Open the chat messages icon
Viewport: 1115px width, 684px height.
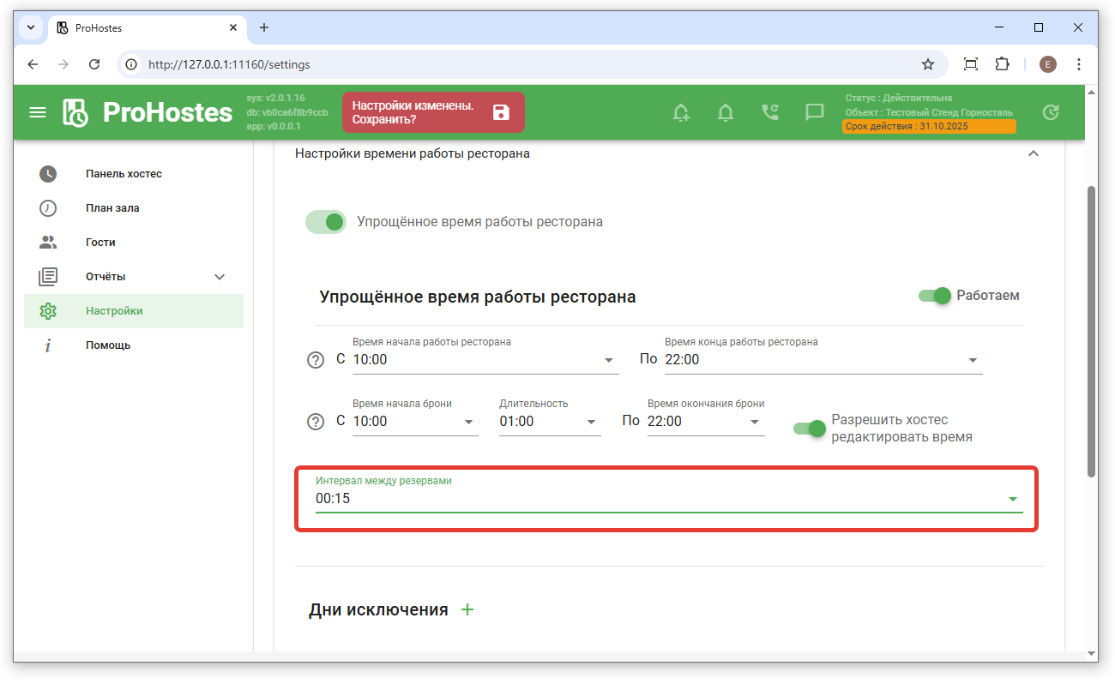pos(815,112)
